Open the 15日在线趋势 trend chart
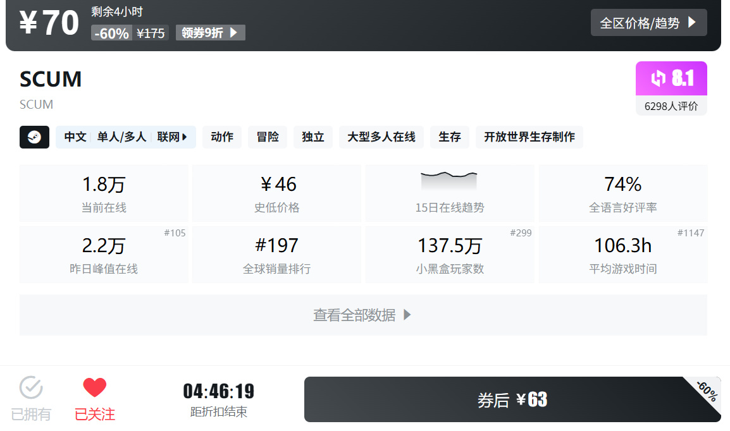This screenshot has width=730, height=431. 450,193
